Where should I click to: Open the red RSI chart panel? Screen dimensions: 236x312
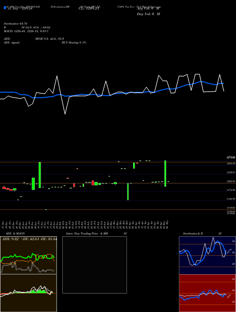click(x=207, y=293)
